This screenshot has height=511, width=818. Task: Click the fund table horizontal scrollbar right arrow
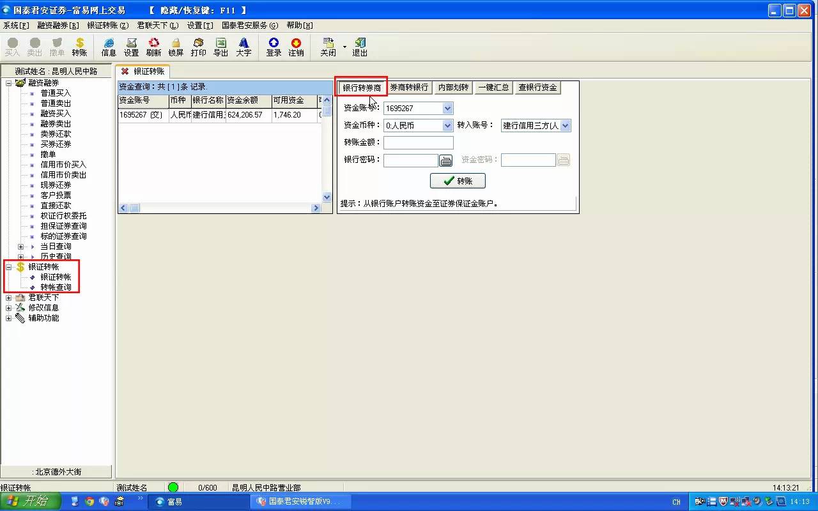[x=316, y=208]
